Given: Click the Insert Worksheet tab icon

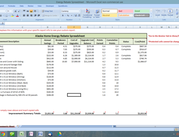Looking at the screenshot, I should 18,126.
